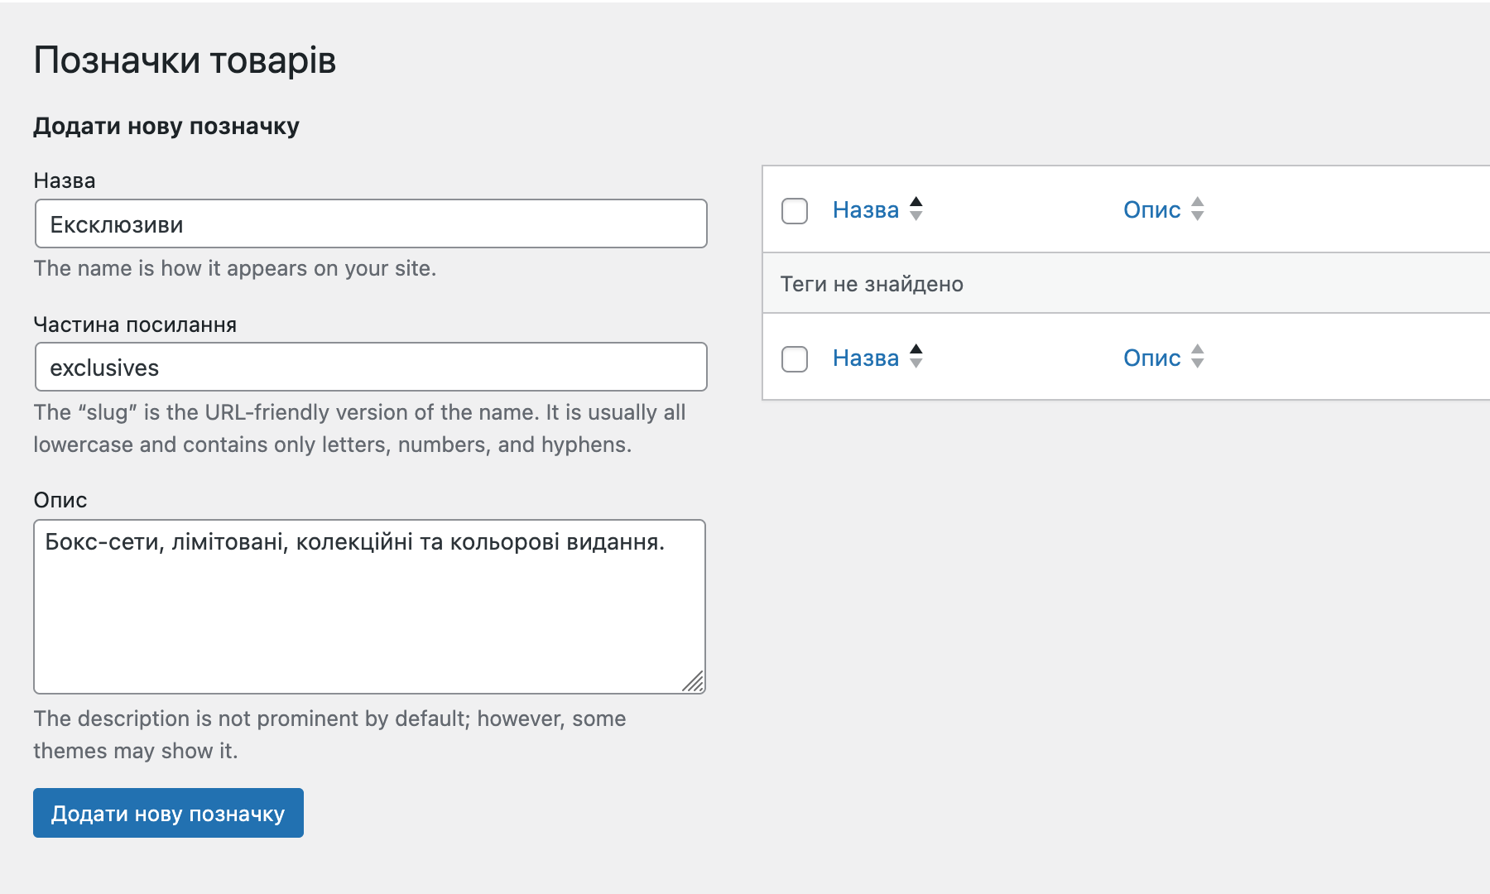The width and height of the screenshot is (1490, 894).
Task: Click sort arrows beside header Опис
Action: click(x=1197, y=209)
